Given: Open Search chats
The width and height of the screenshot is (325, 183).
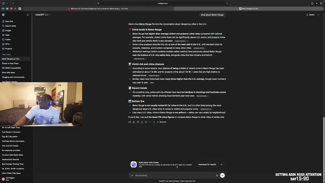Looking at the screenshot, I should click(11, 26).
